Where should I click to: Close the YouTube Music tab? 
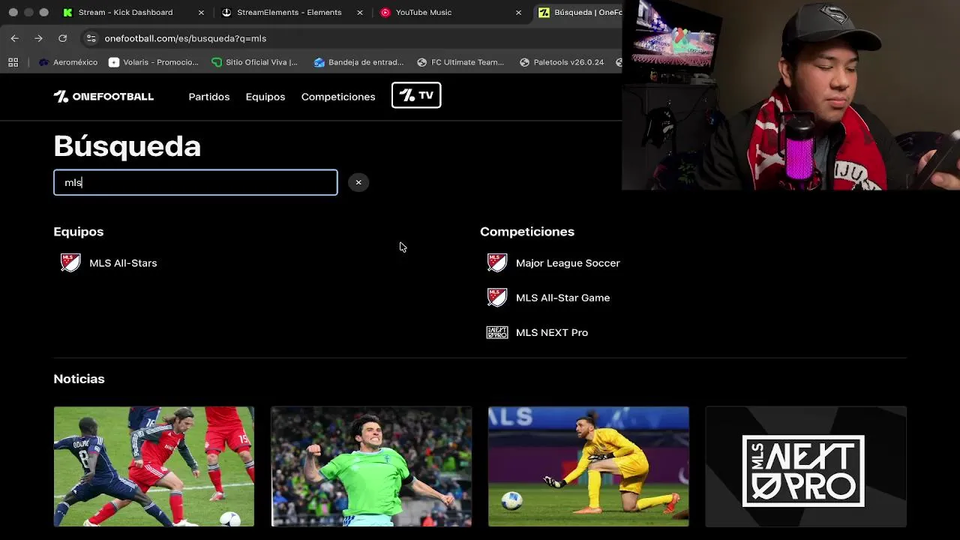pyautogui.click(x=518, y=13)
